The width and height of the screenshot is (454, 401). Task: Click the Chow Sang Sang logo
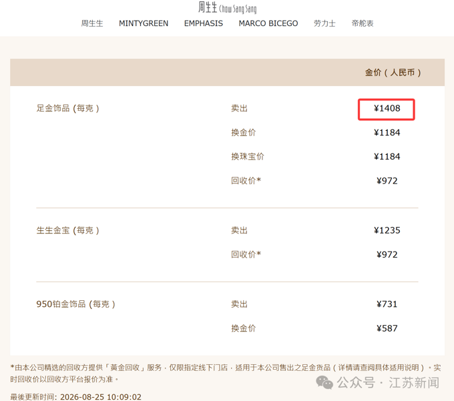[x=227, y=7]
